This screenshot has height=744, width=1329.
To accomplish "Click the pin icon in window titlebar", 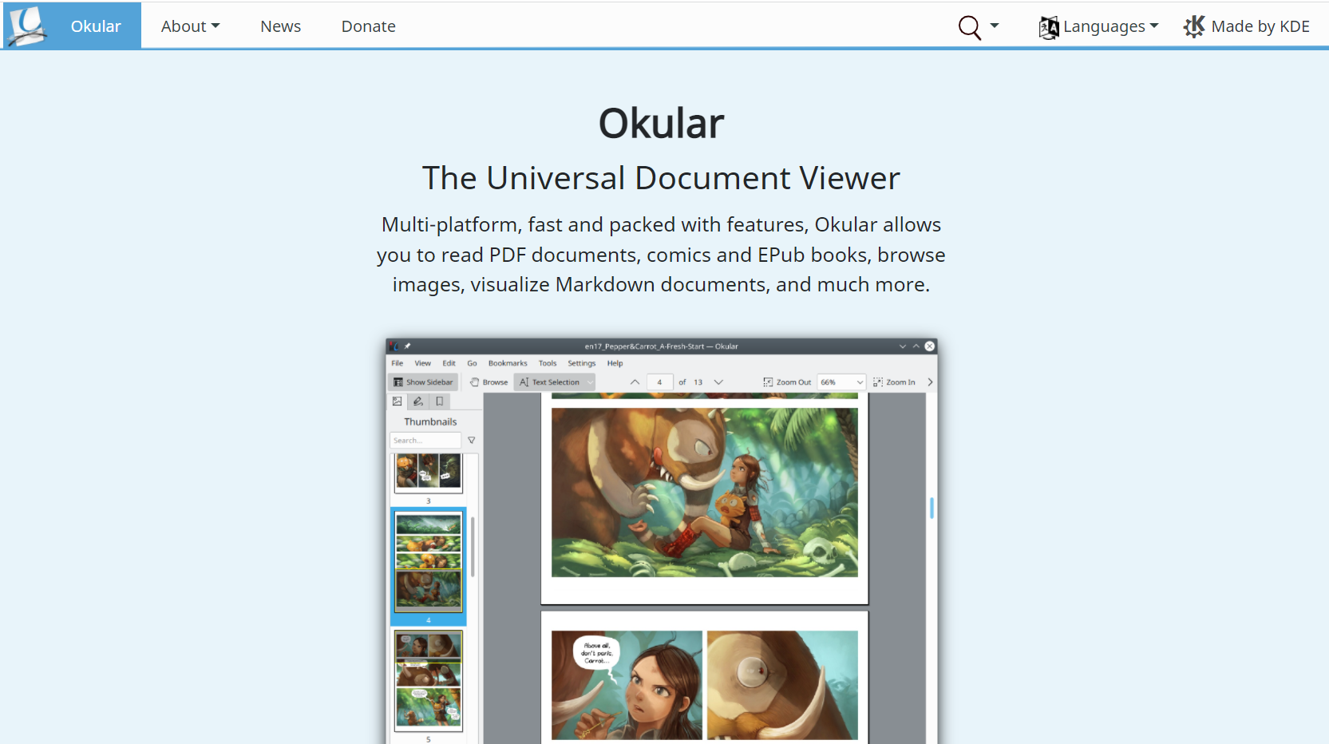I will pos(407,346).
